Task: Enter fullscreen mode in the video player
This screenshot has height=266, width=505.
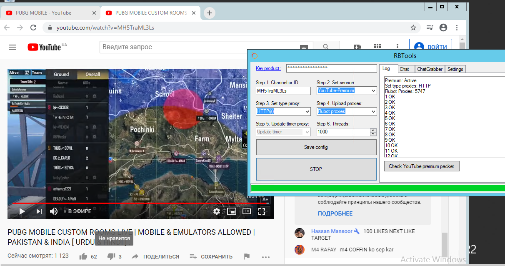Action: [262, 211]
